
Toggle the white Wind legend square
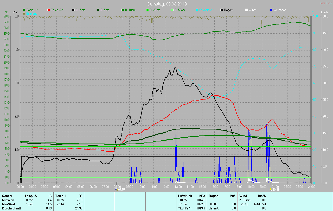coord(246,10)
